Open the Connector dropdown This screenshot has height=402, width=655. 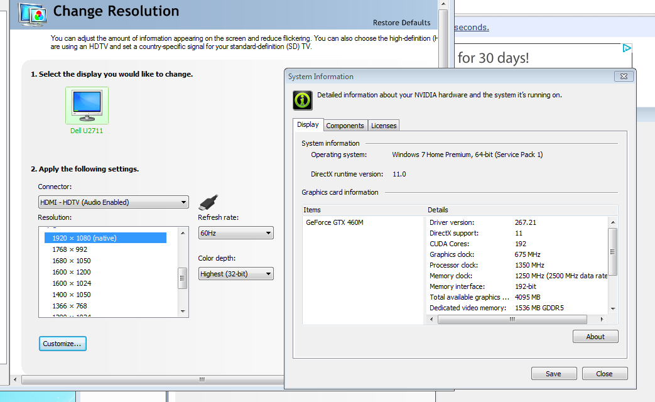113,202
